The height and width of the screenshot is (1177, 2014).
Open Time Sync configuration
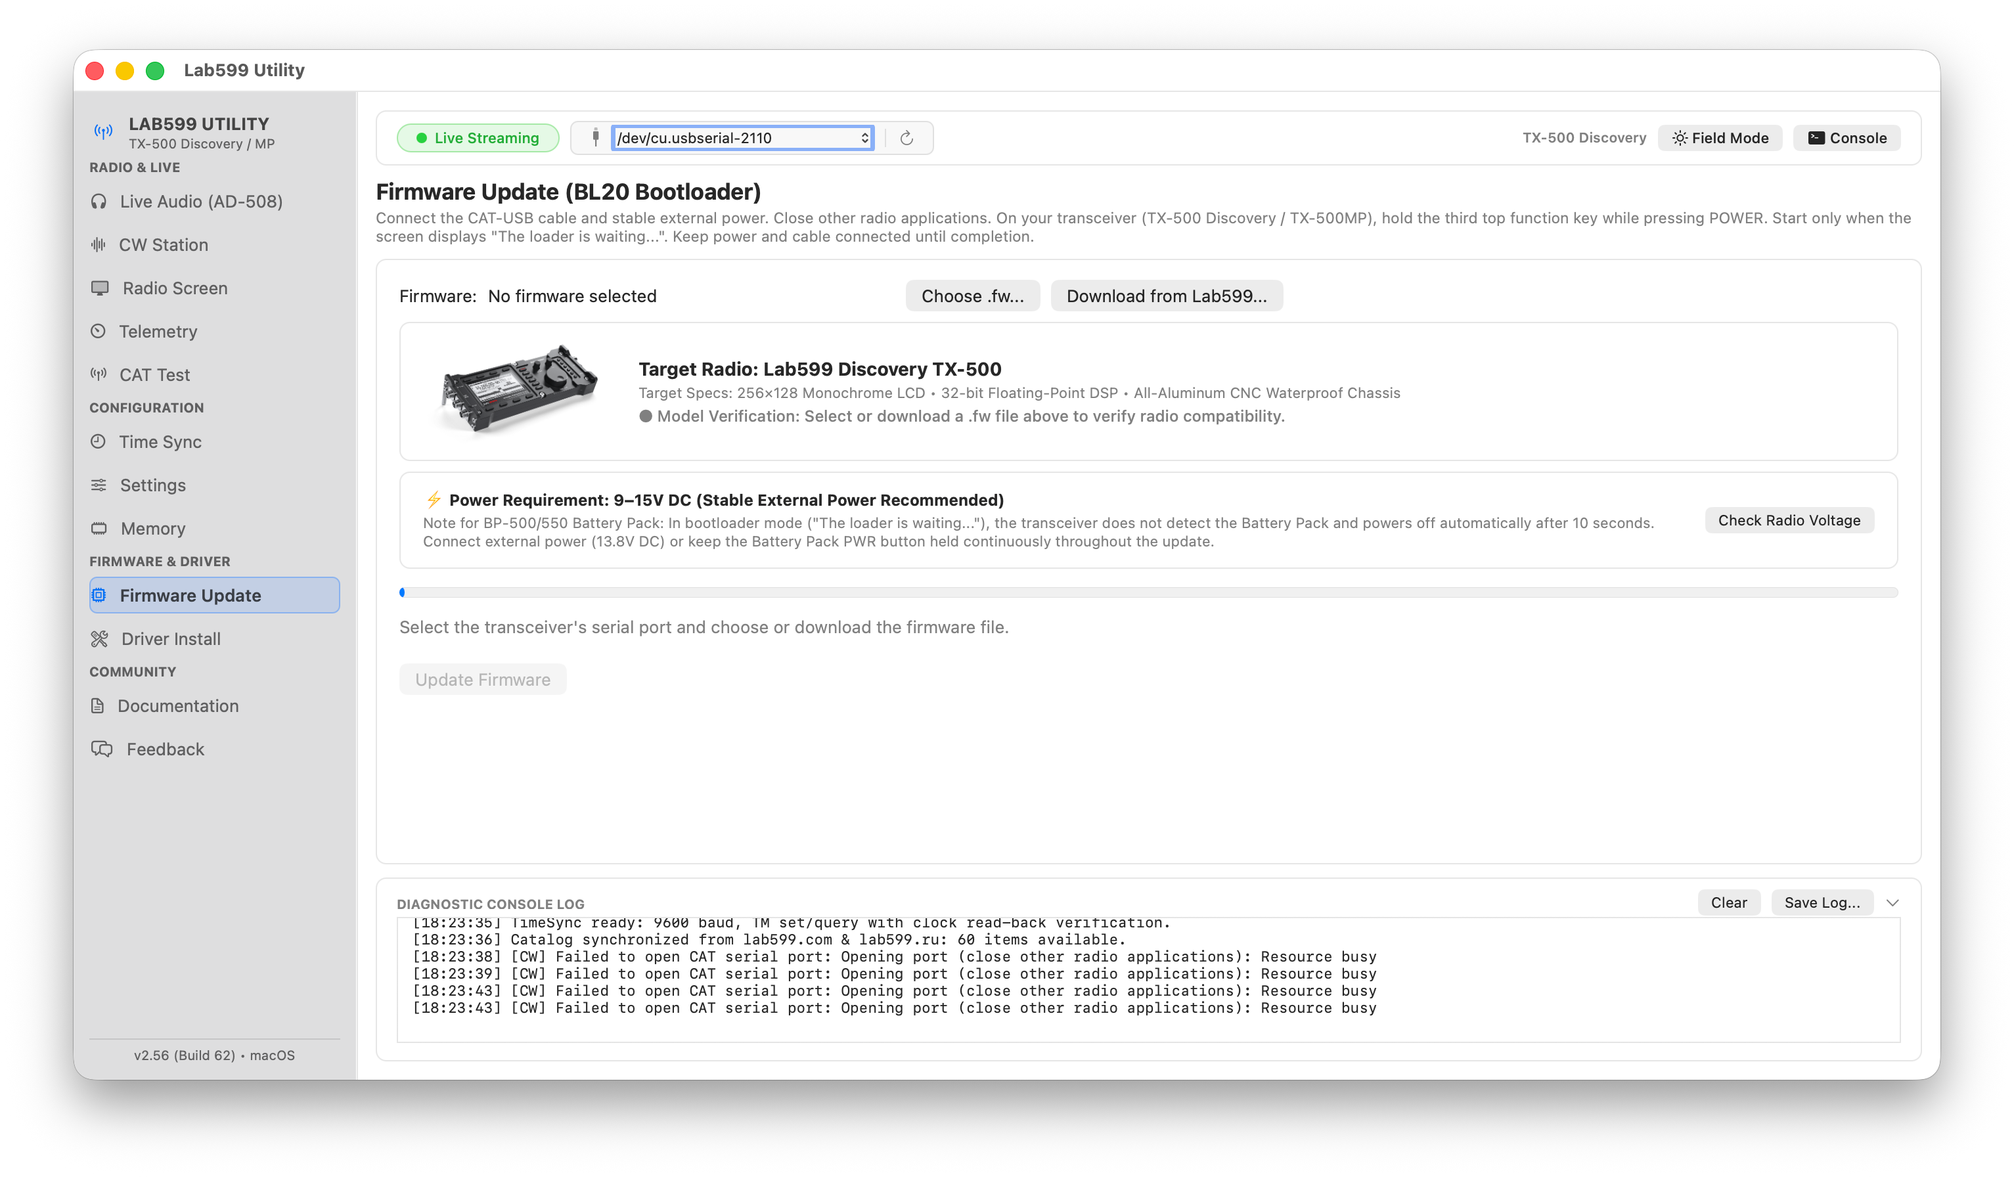click(x=214, y=441)
